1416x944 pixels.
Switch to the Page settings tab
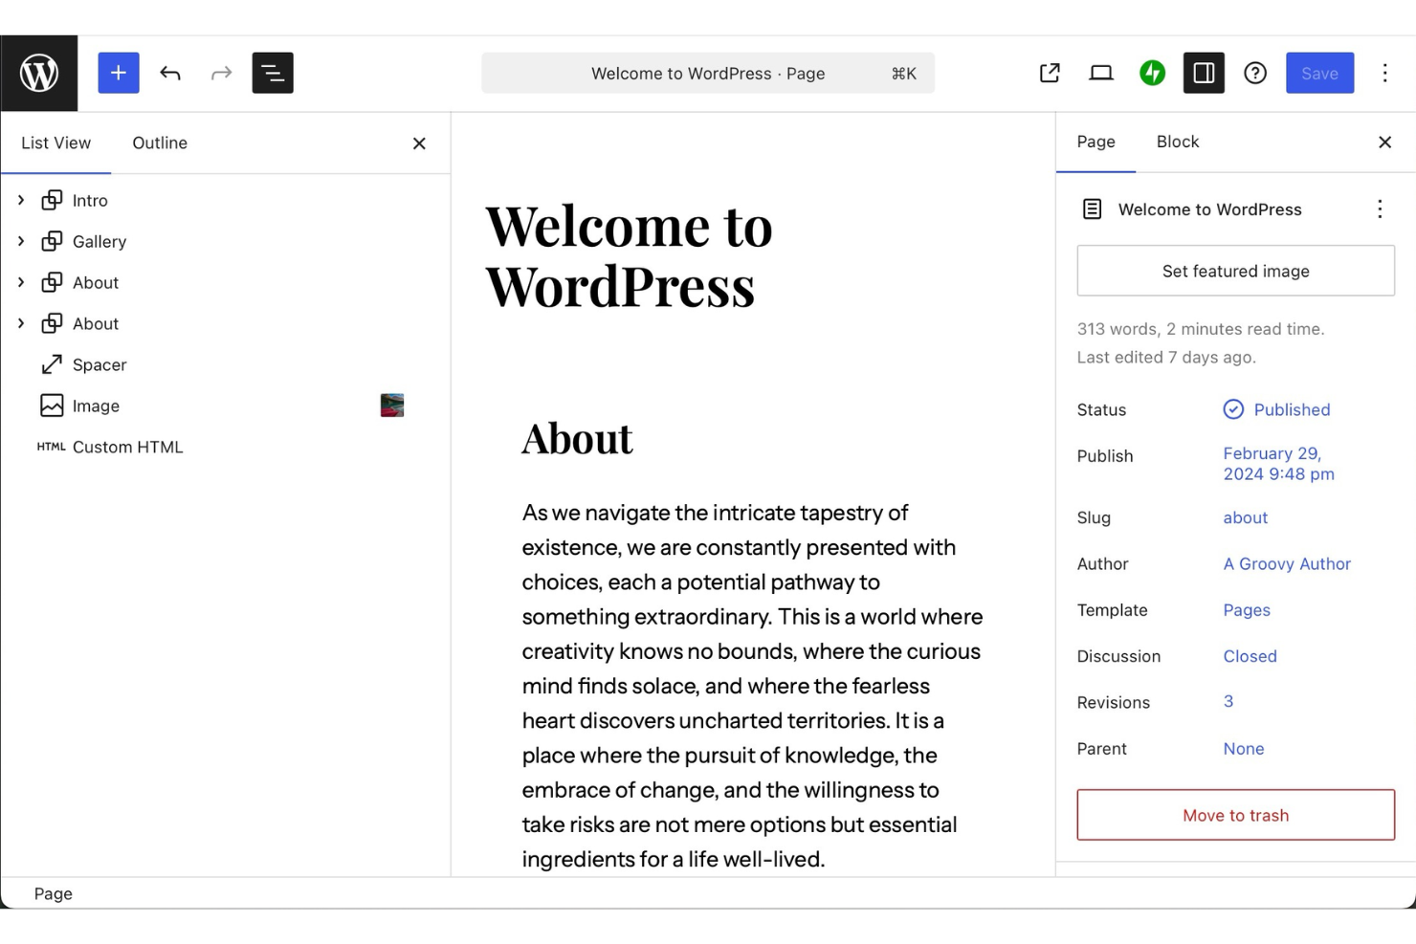tap(1096, 142)
